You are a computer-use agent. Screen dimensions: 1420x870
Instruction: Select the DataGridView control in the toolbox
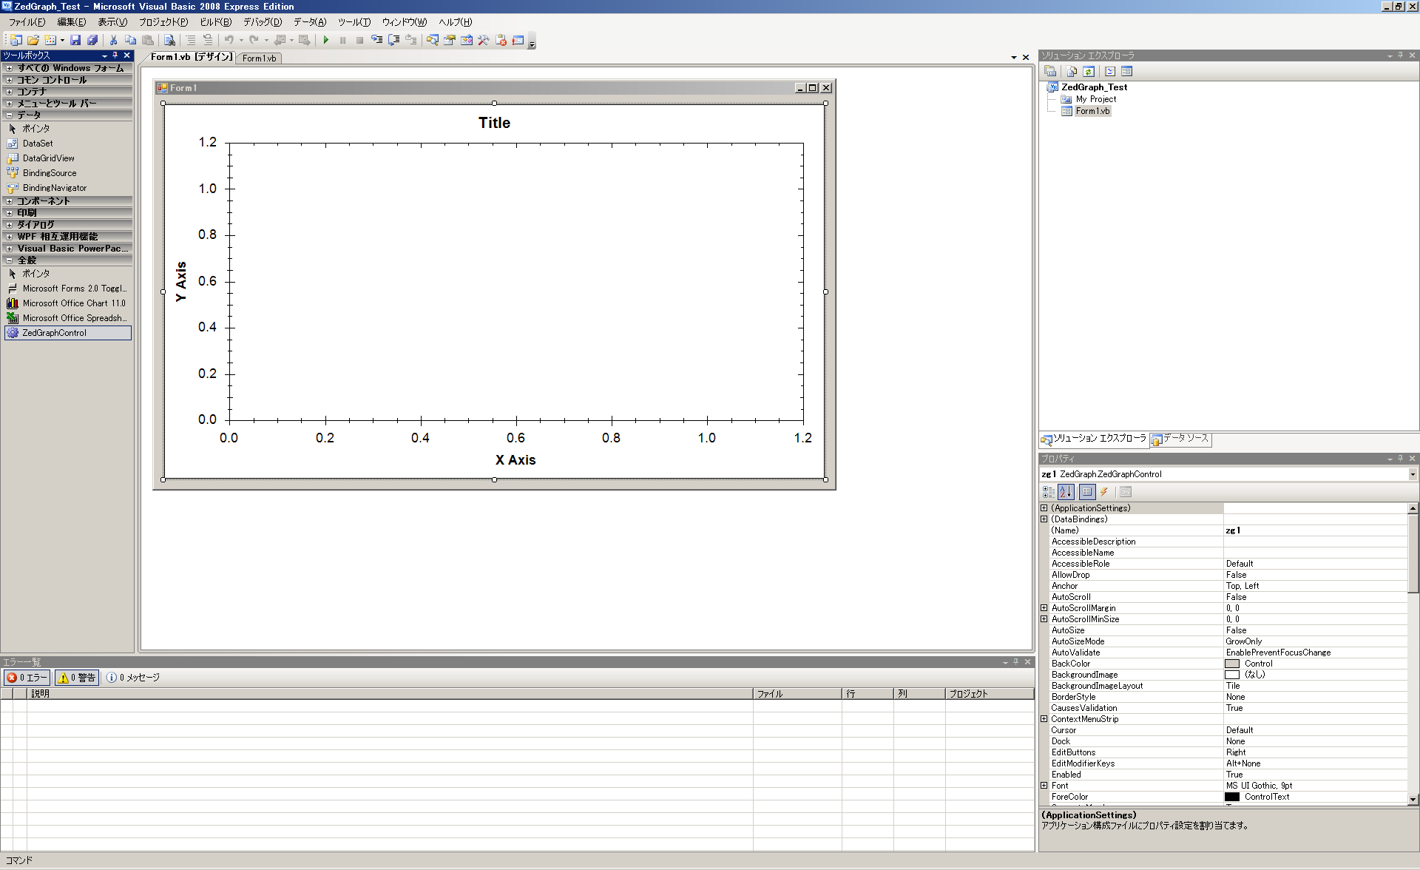(x=48, y=158)
